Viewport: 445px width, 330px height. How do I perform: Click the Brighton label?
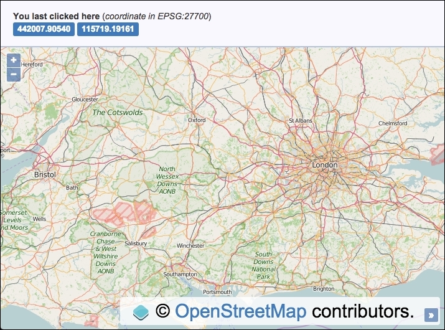tap(324, 289)
